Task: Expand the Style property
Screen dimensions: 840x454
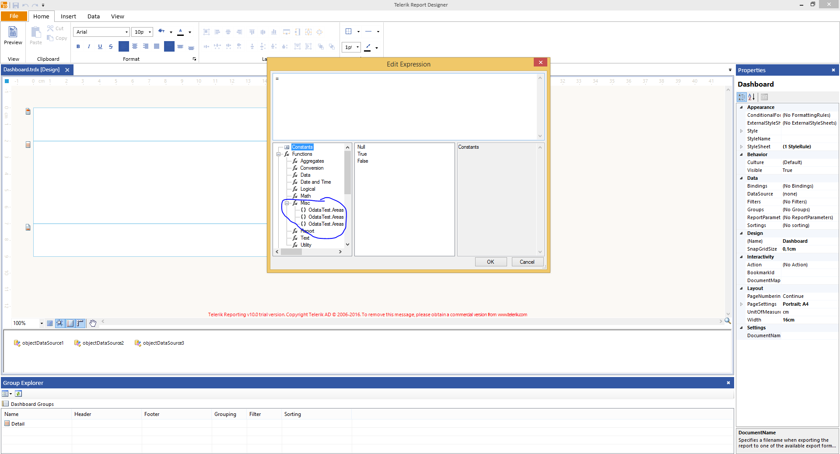Action: (x=741, y=131)
